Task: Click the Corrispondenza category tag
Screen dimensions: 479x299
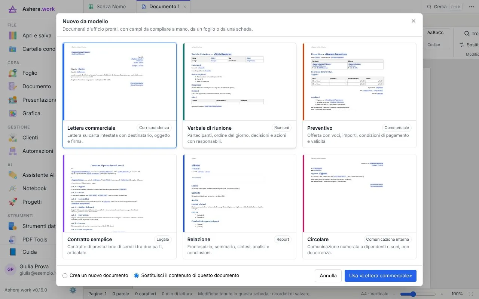Action: click(154, 128)
